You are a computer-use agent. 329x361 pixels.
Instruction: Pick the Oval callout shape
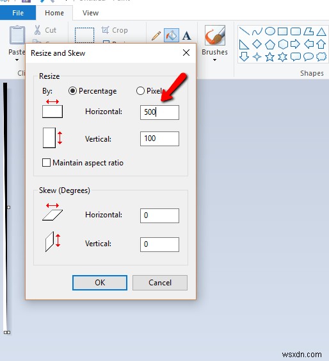coord(309,56)
